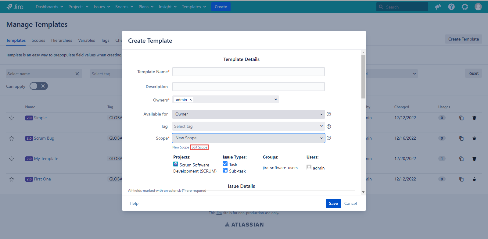Open the Select tag dropdown in dialog

coord(248,126)
